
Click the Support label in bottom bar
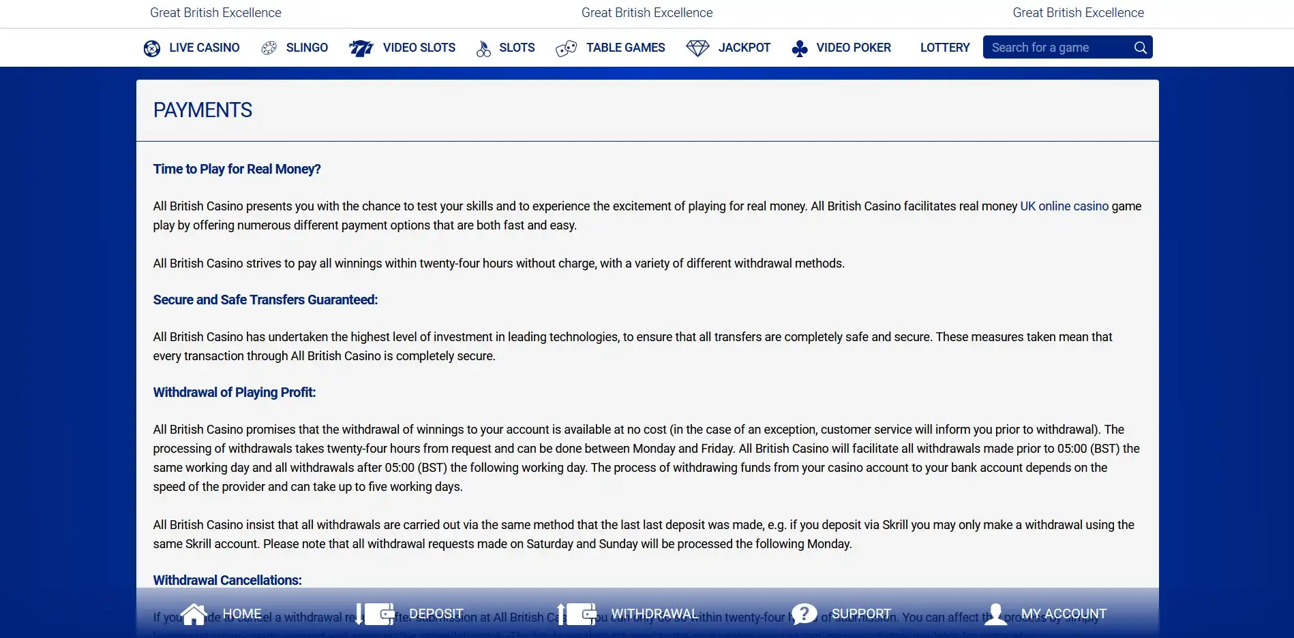[861, 614]
